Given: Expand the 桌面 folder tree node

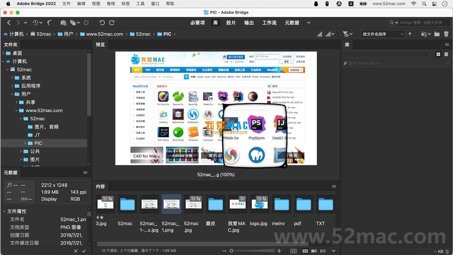Looking at the screenshot, I should [3, 53].
